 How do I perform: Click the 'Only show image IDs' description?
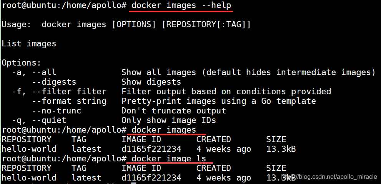coord(169,120)
